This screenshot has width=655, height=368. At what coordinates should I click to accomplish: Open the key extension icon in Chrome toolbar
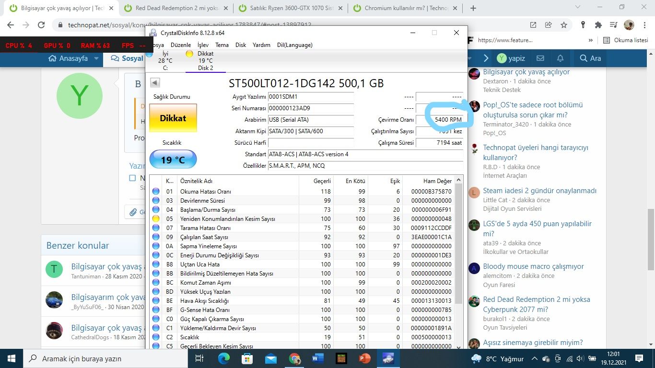click(x=583, y=25)
